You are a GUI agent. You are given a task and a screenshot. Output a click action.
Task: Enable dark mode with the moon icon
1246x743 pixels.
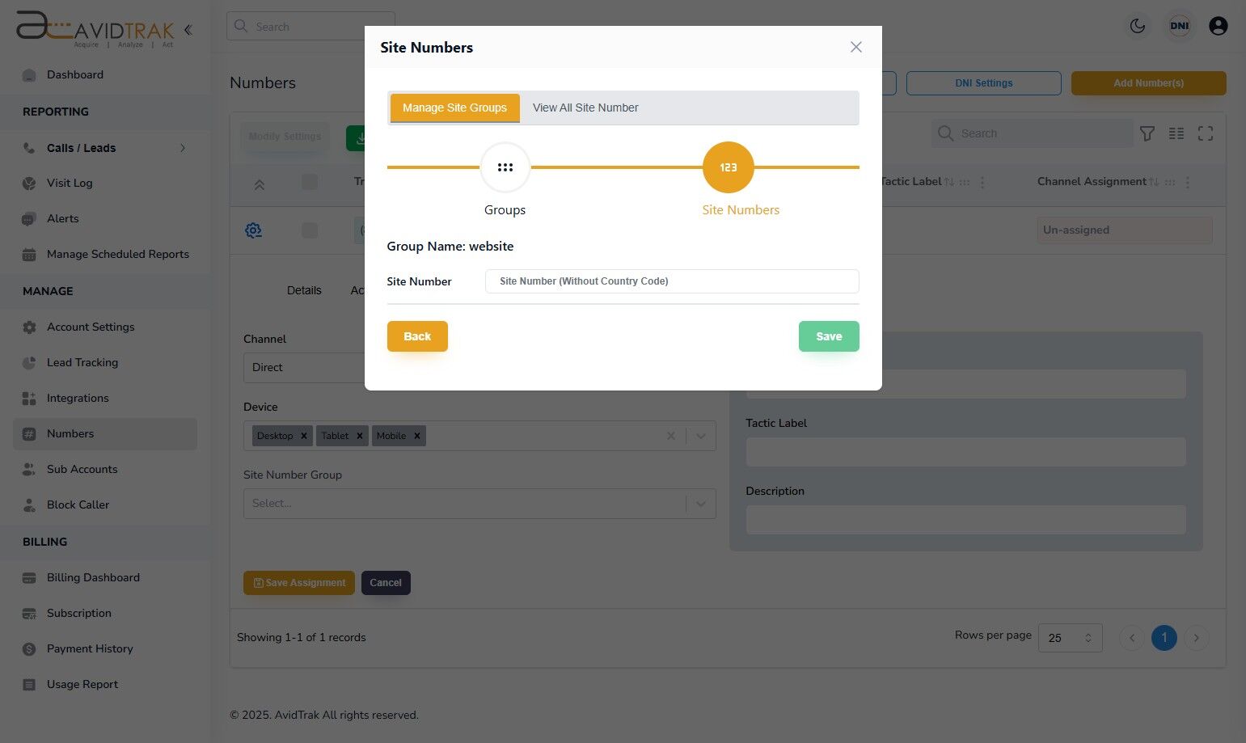click(x=1138, y=25)
